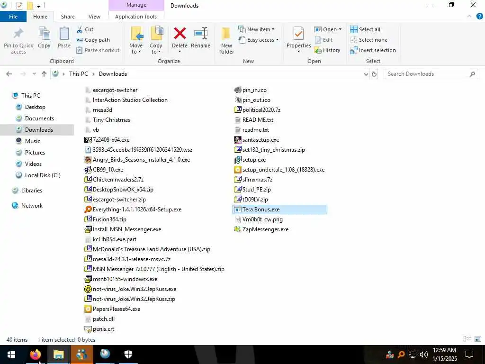Image resolution: width=485 pixels, height=364 pixels.
Task: Click the Rename icon
Action: click(201, 34)
